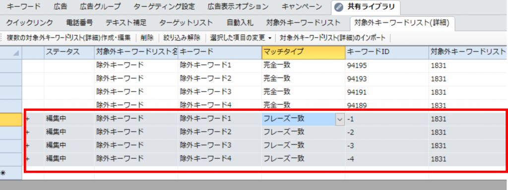Image resolution: width=508 pixels, height=190 pixels.
Task: Sort by the キーワードID column header
Action: 387,52
